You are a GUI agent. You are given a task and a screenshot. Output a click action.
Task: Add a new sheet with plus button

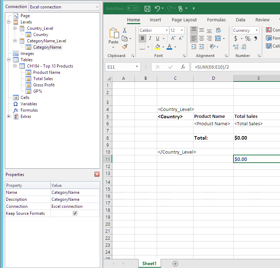point(175,263)
